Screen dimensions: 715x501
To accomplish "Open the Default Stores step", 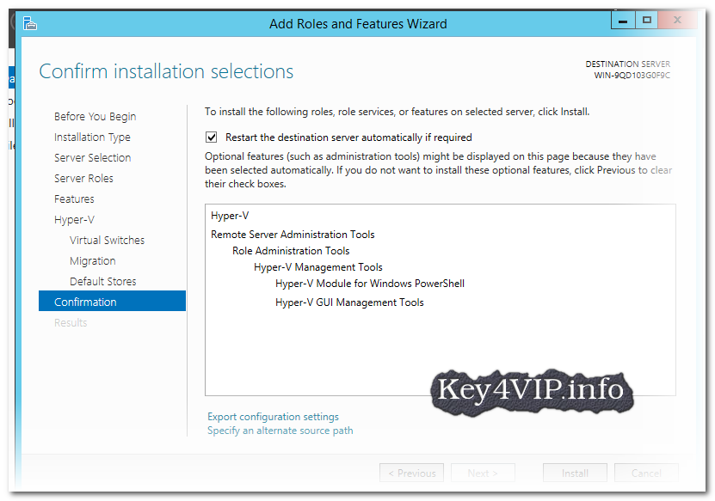I will 102,282.
